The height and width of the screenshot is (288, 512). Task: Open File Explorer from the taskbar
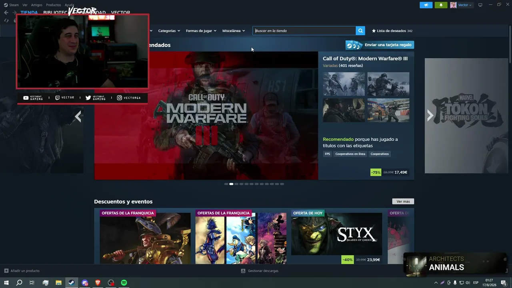point(58,283)
